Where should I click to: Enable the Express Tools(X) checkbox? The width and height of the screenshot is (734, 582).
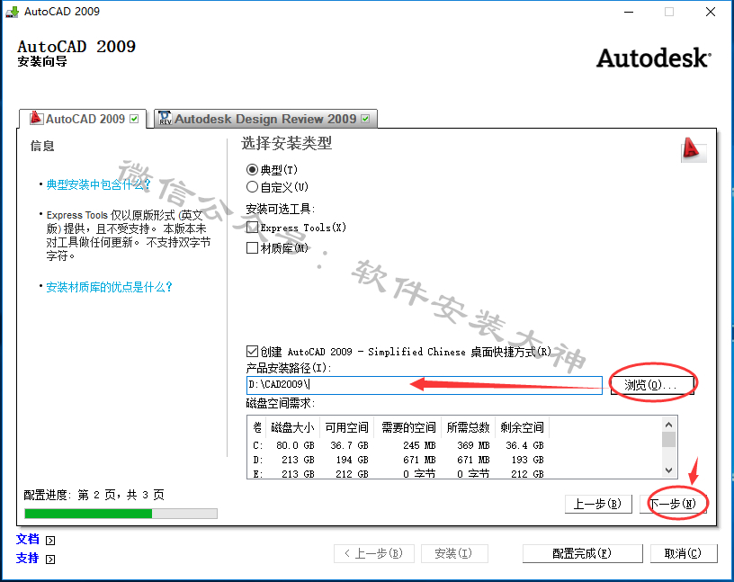pyautogui.click(x=252, y=227)
